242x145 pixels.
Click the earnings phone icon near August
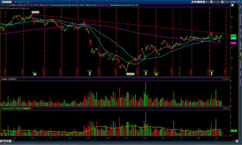click(x=90, y=73)
